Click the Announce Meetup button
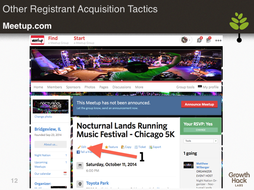 tap(199, 104)
